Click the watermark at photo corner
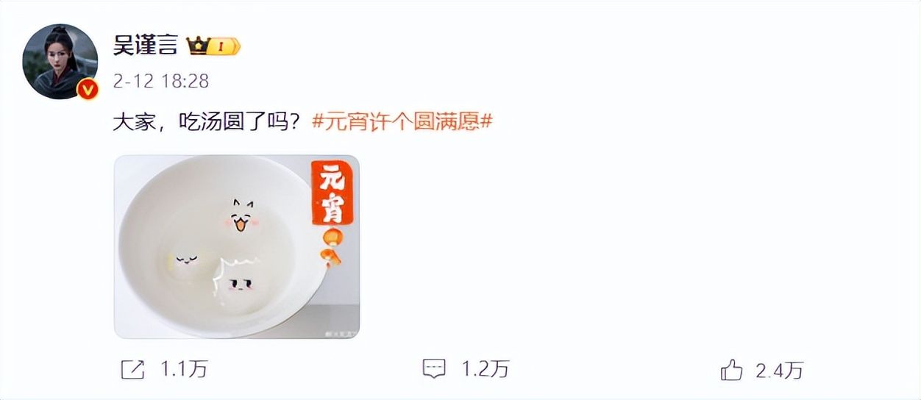 coord(338,332)
